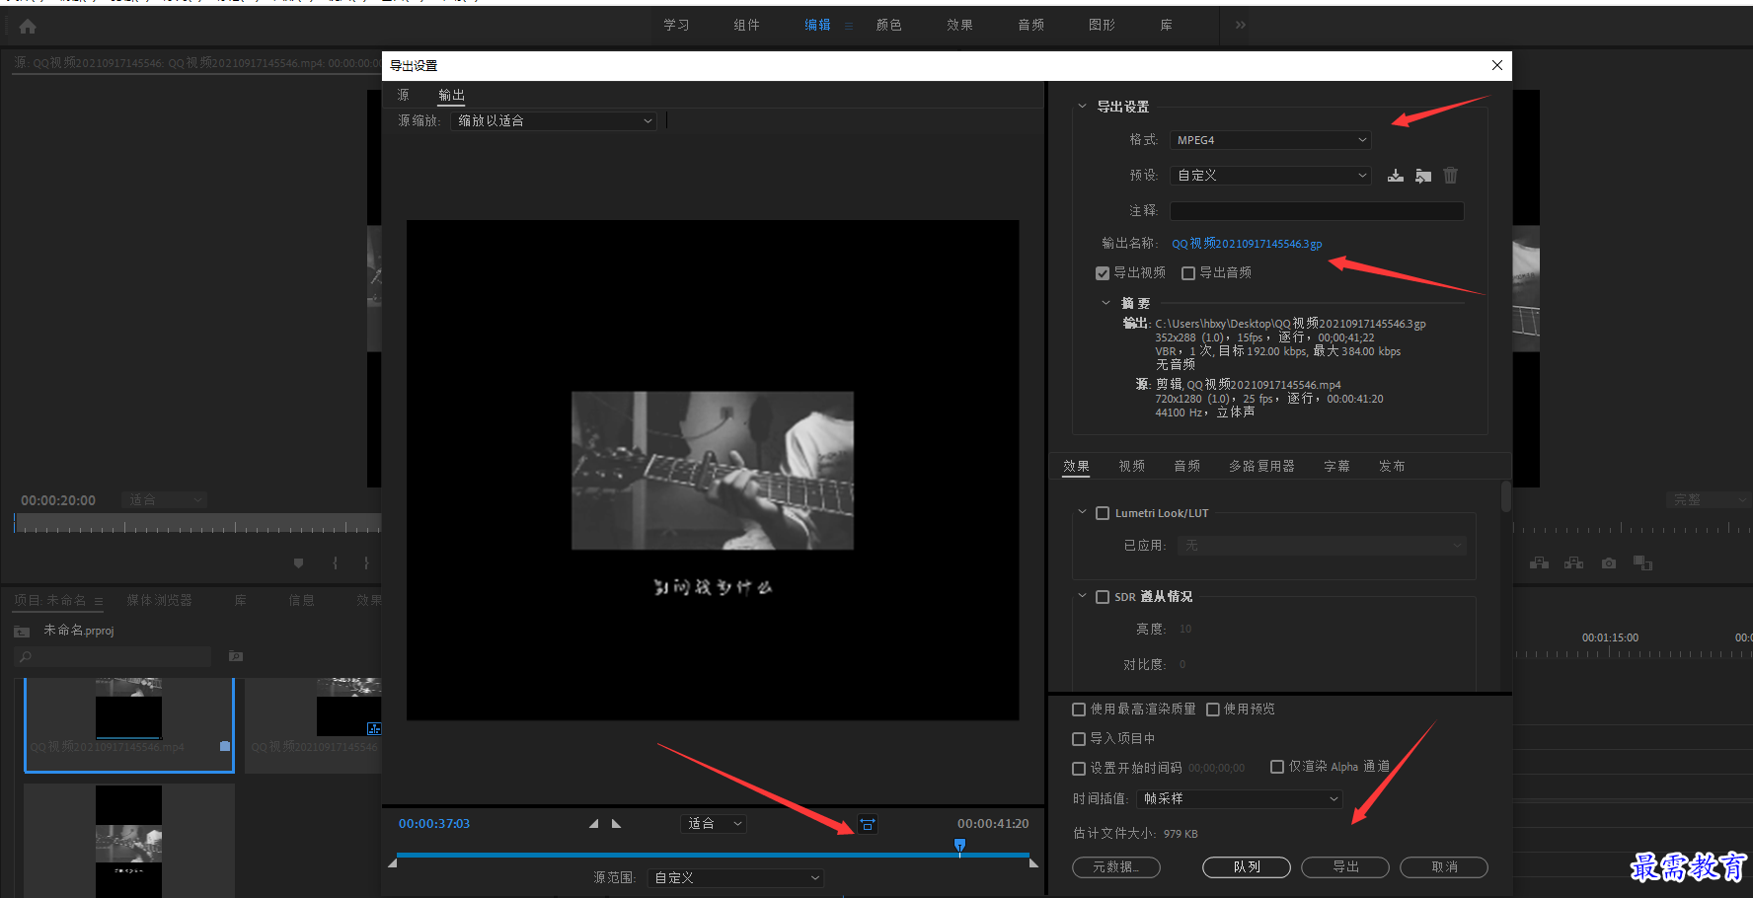Click the comments input field
The width and height of the screenshot is (1753, 898).
[1317, 211]
